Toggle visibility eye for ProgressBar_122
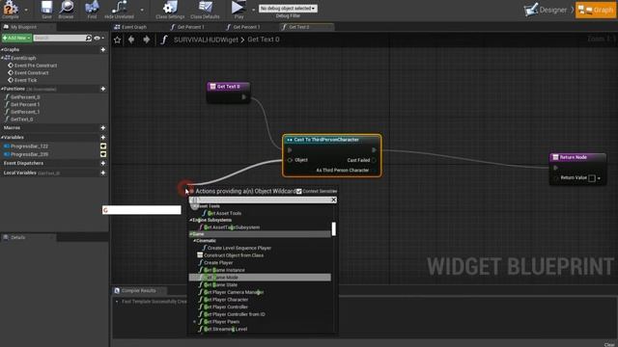Screen dimensions: 618x347 click(103, 147)
